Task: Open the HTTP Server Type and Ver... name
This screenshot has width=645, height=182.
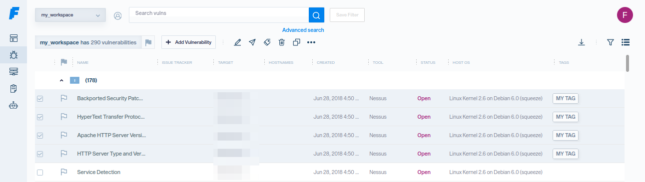Action: pos(111,154)
